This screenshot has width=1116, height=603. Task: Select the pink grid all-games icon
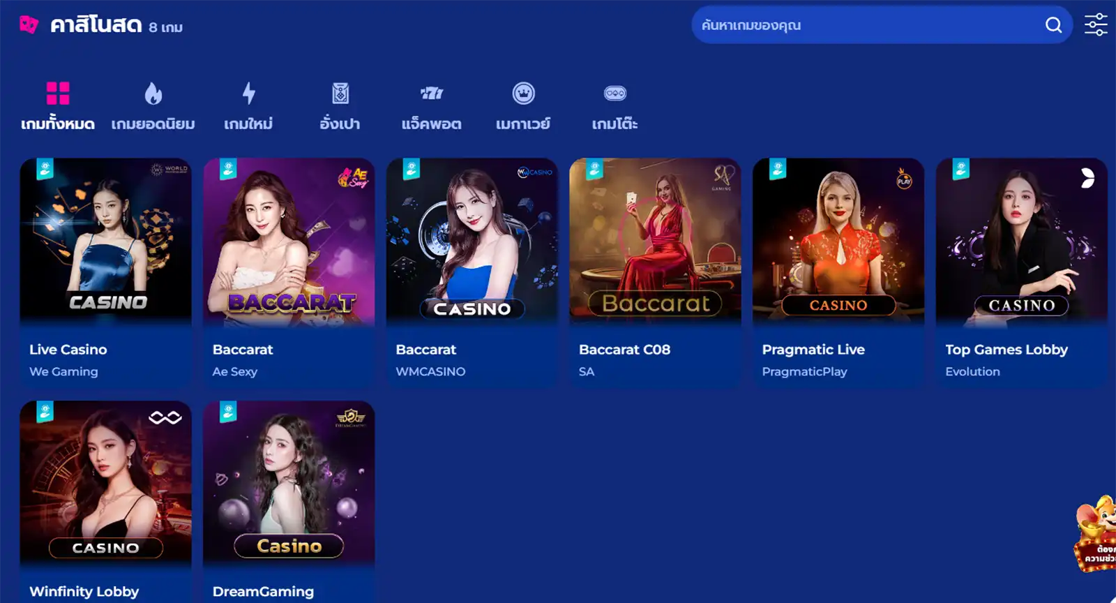[x=58, y=94]
